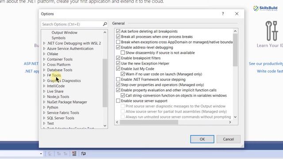The width and height of the screenshot is (283, 159).
Task: Open Write code faster link
Action: (270, 71)
